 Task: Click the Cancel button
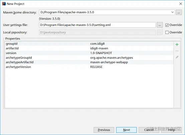click(x=149, y=130)
